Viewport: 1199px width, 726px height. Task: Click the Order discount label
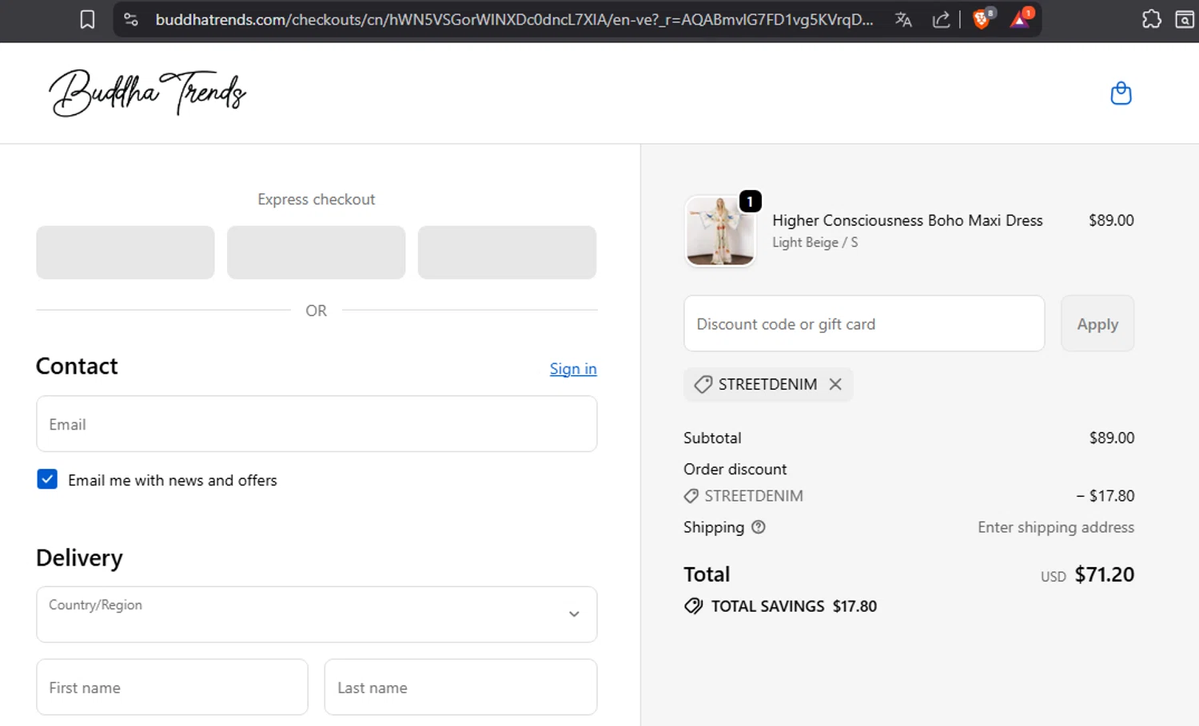click(735, 469)
